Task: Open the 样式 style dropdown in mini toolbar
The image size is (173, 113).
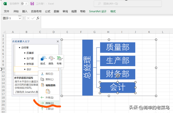Action: 43,61
